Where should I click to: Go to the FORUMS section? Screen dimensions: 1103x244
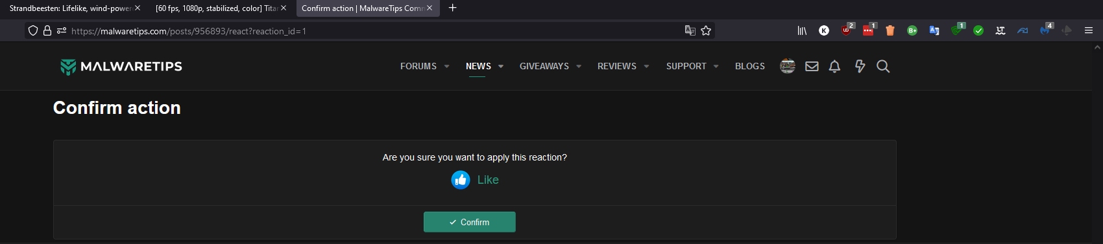[418, 66]
